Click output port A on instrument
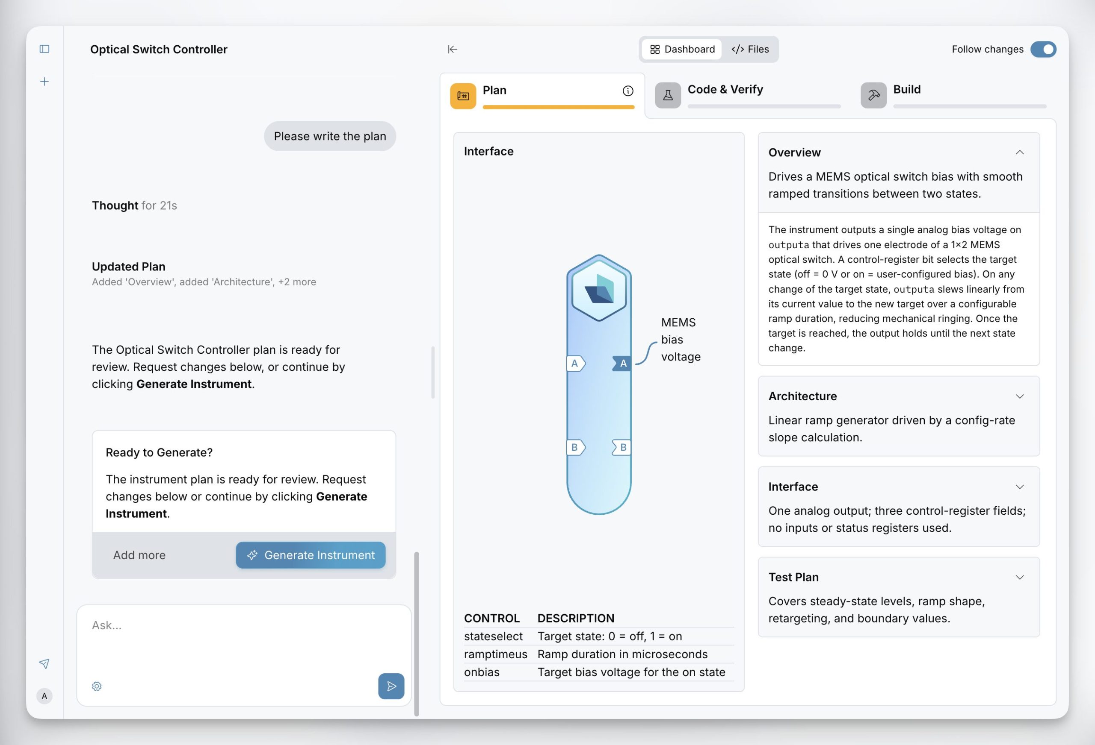The height and width of the screenshot is (745, 1095). point(621,364)
